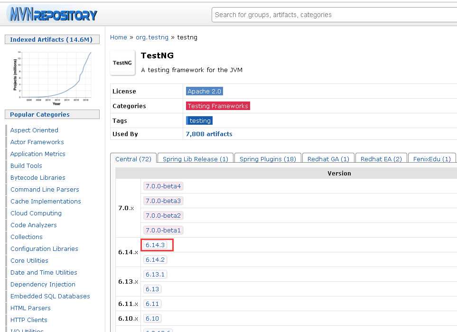Switch to the Central (72) tab
457x332 pixels.
coord(133,159)
